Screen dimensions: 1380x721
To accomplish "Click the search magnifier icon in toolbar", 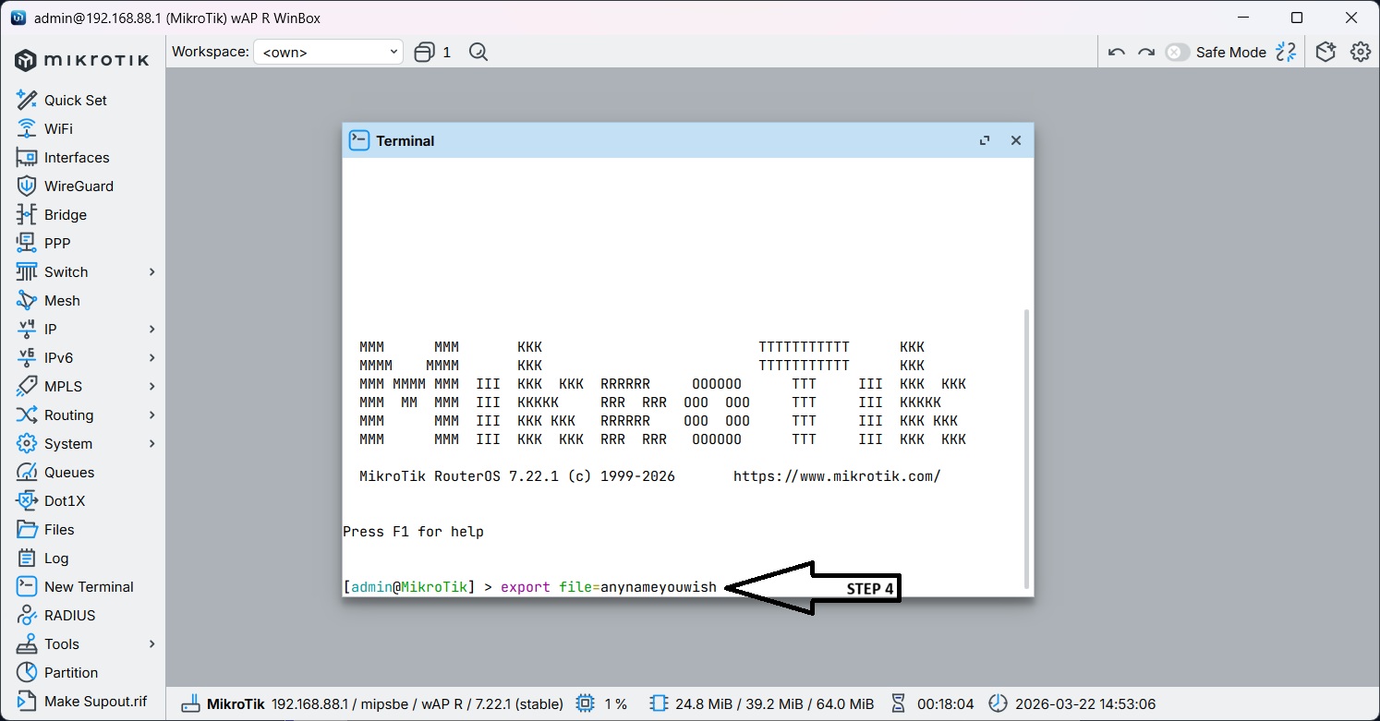I will click(478, 52).
